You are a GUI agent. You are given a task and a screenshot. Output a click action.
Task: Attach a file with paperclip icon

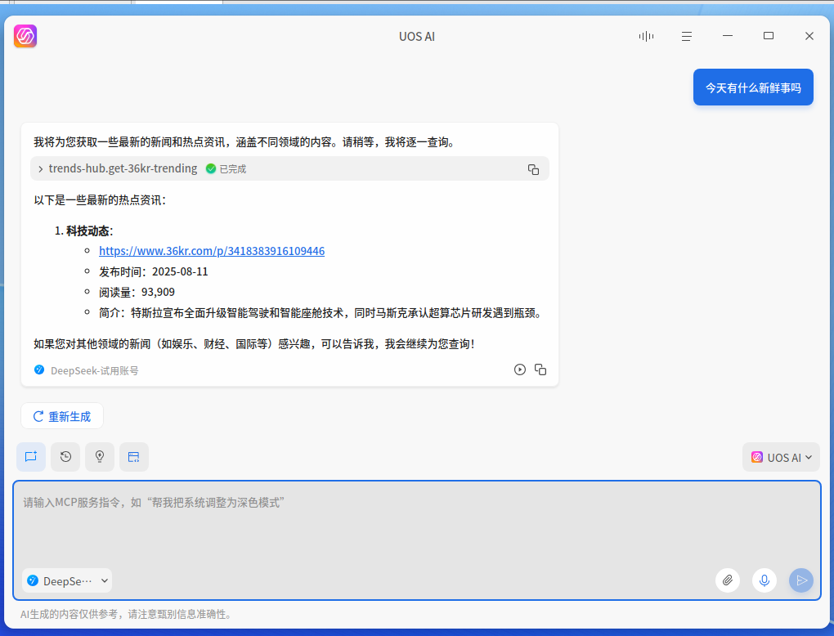coord(728,580)
